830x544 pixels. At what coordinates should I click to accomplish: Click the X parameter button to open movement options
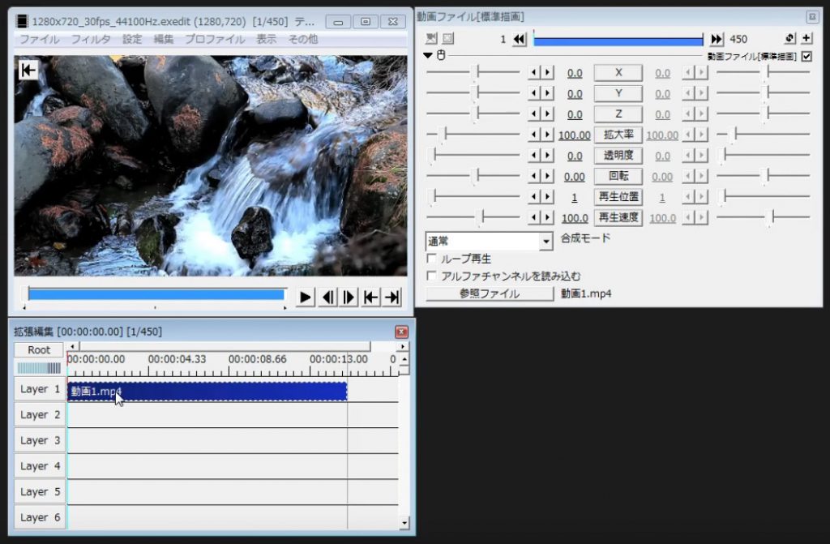618,72
